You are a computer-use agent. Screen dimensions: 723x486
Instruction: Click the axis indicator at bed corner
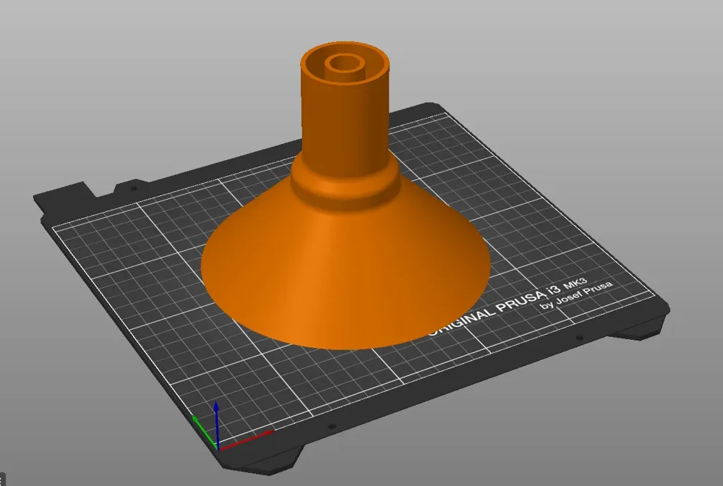(x=218, y=434)
